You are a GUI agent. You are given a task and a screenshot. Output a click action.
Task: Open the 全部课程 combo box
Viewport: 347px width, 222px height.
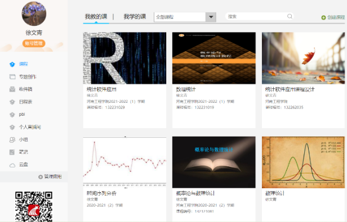185,17
